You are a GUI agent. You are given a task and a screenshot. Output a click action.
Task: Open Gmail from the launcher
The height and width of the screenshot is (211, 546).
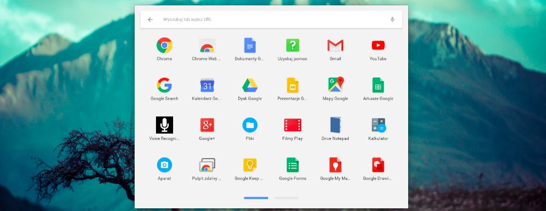click(x=336, y=45)
